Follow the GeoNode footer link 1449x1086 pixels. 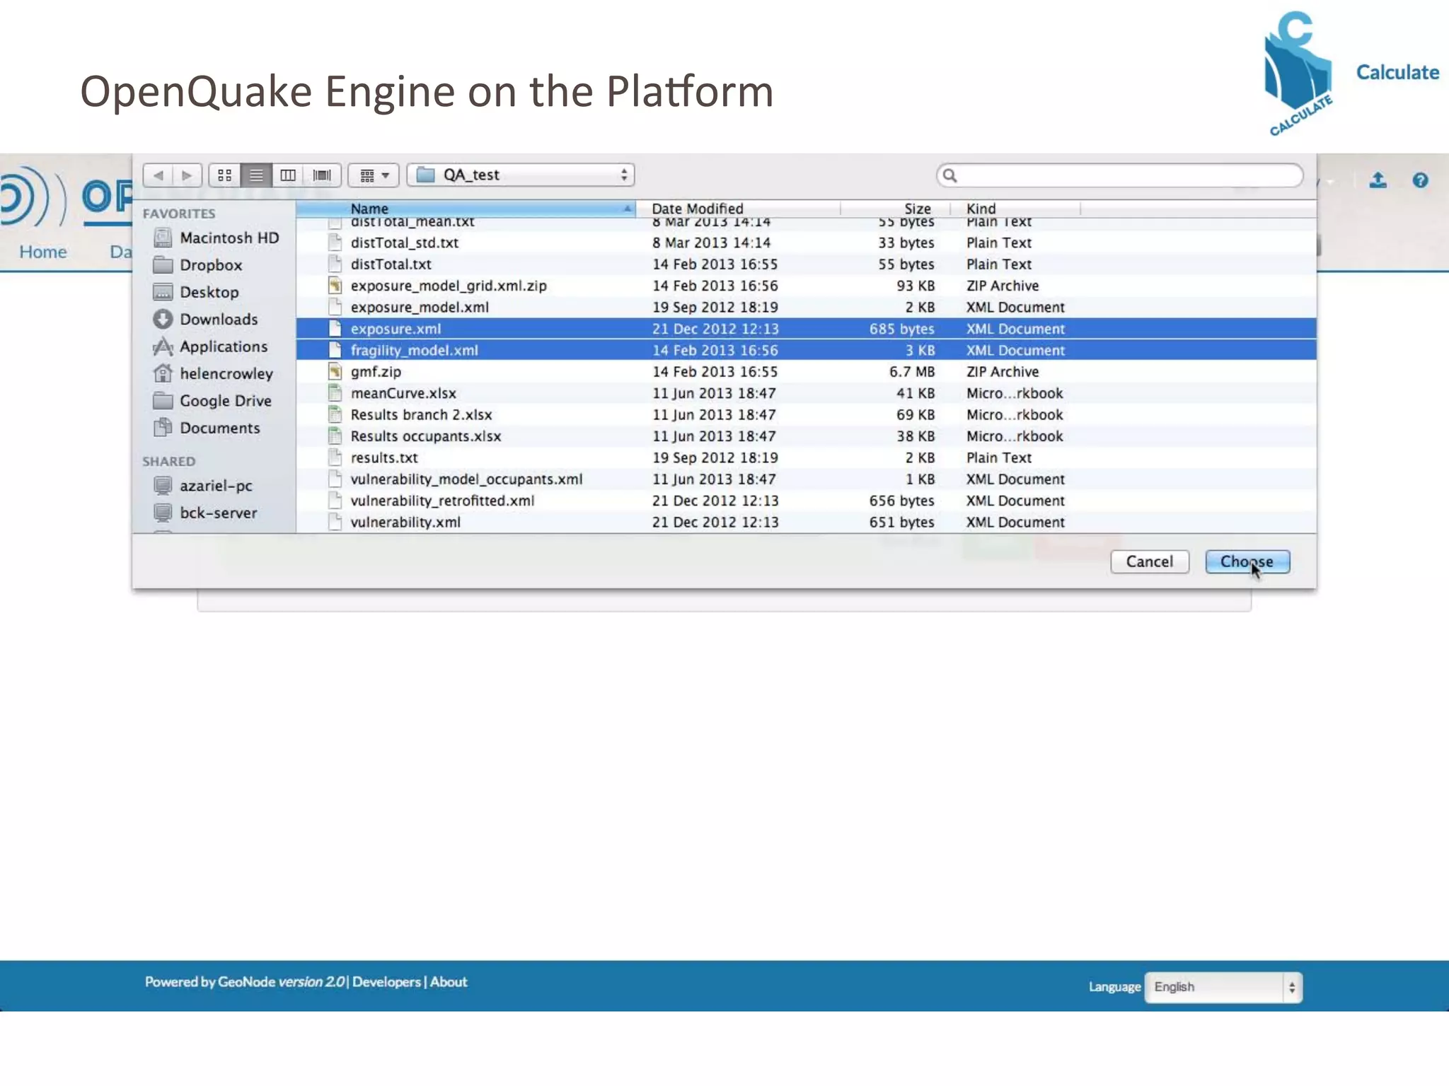pyautogui.click(x=246, y=981)
